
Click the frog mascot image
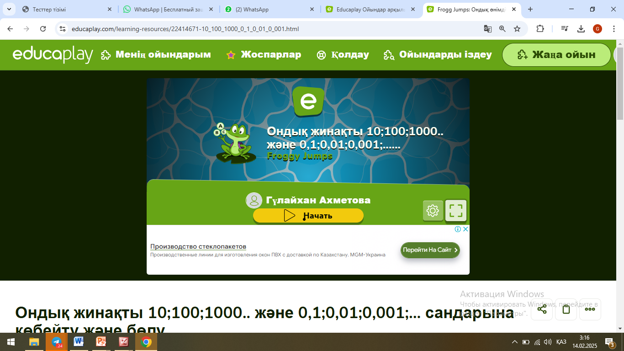click(234, 143)
